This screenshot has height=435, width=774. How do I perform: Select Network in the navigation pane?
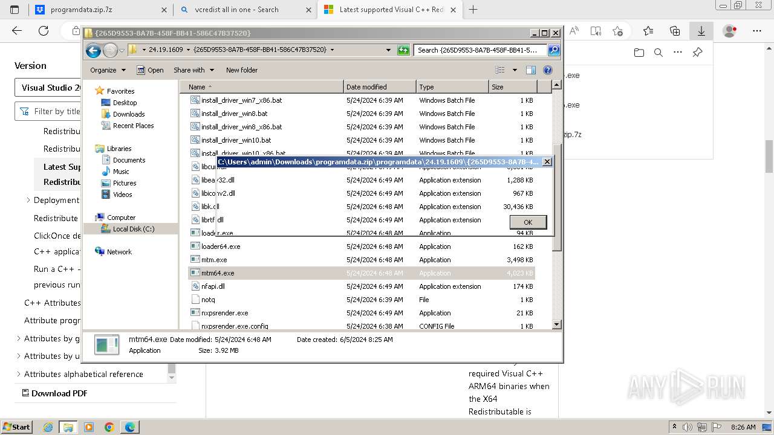[x=119, y=252]
